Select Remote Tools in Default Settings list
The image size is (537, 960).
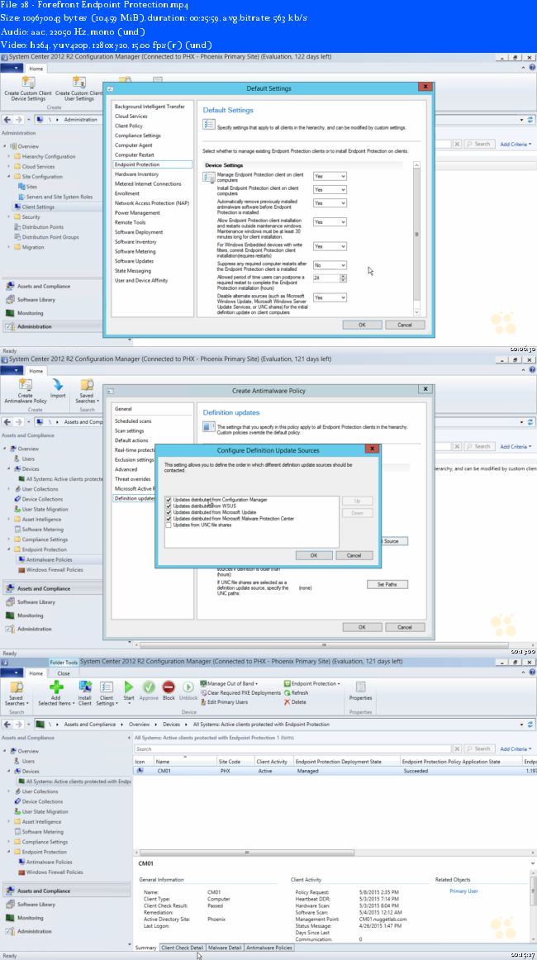coord(131,222)
